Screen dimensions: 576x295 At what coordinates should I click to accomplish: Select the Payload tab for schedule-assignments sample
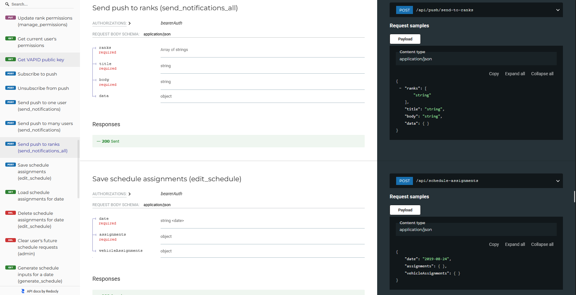pyautogui.click(x=405, y=210)
